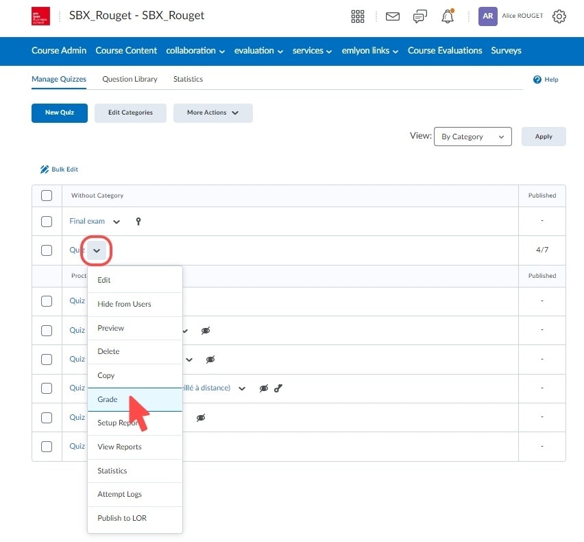The image size is (584, 542).
Task: Click the Help question mark icon
Action: click(x=537, y=80)
